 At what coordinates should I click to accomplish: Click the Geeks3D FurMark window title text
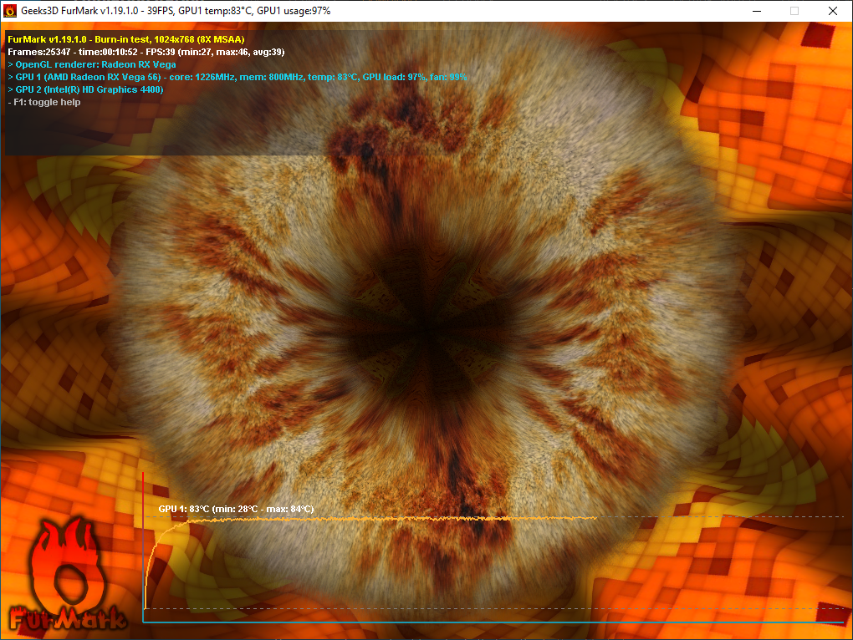176,11
